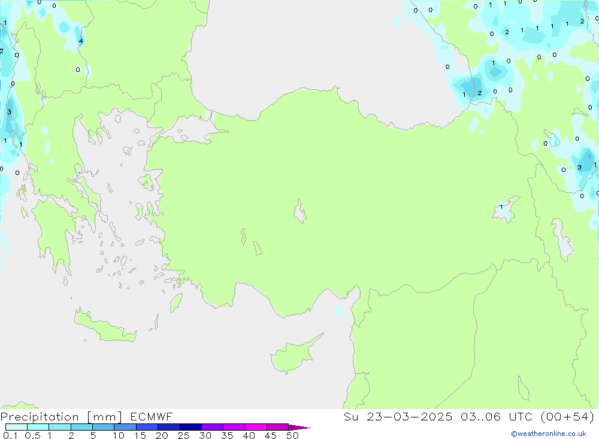This screenshot has height=439, width=599.
Task: Select the 10–15 mm legend color box
Action: (125, 427)
